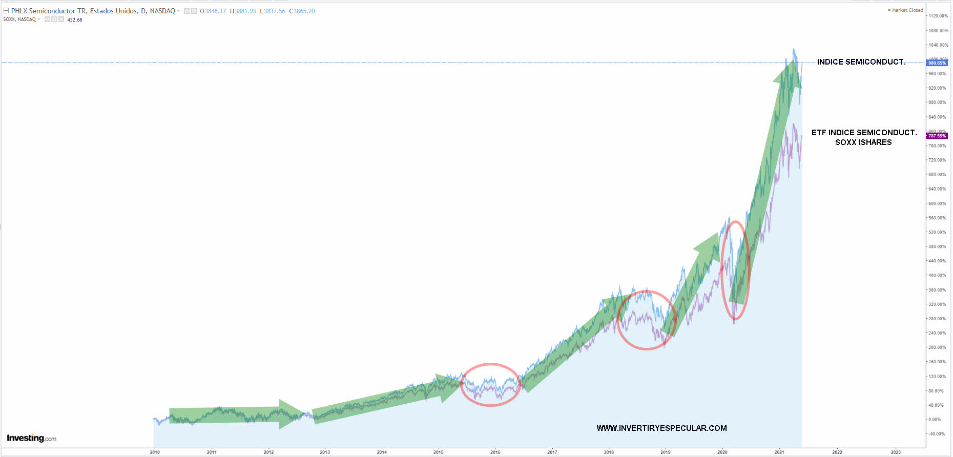Click the INDICE SEMICONDUCT. text annotation
The height and width of the screenshot is (457, 953).
coord(861,62)
